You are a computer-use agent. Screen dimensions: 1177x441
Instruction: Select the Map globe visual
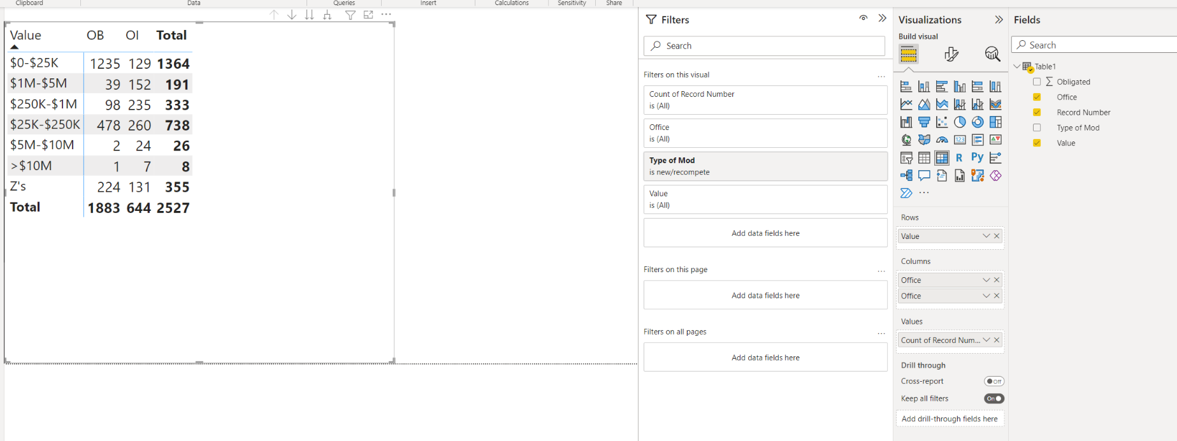pos(906,140)
